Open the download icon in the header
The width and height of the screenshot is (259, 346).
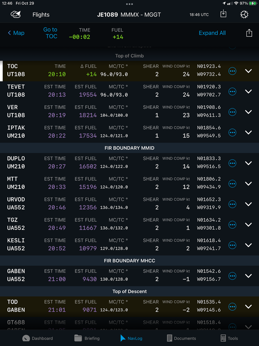(x=223, y=14)
